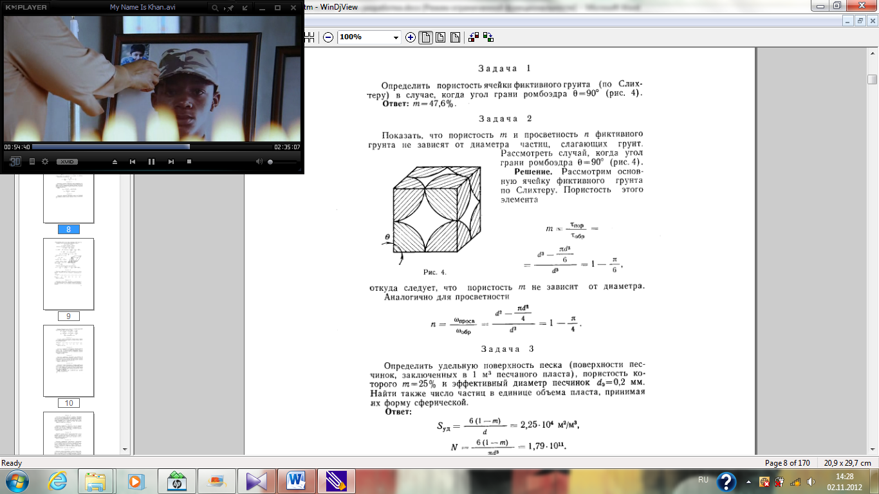Select continuous page layout in WinDjView
The height and width of the screenshot is (494, 879).
click(440, 37)
